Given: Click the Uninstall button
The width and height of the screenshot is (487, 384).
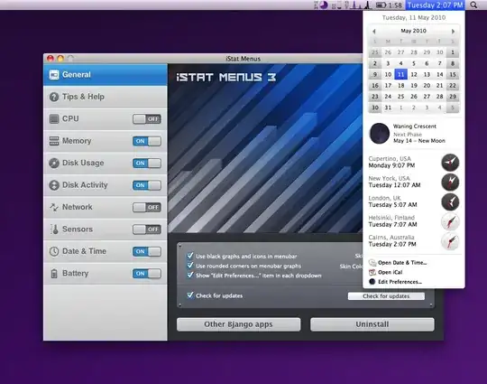Looking at the screenshot, I should click(x=372, y=324).
